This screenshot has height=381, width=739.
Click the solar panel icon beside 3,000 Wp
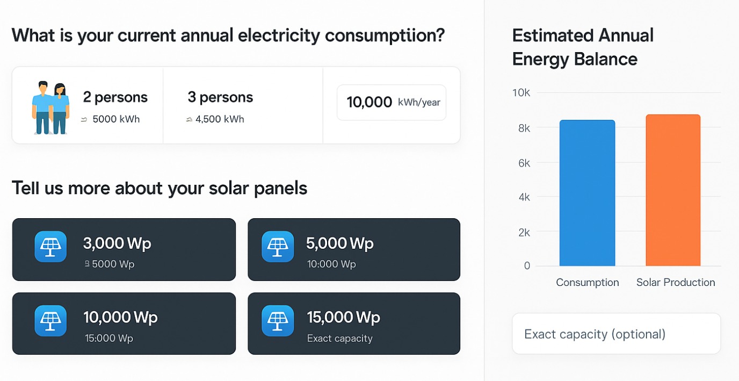(x=50, y=247)
